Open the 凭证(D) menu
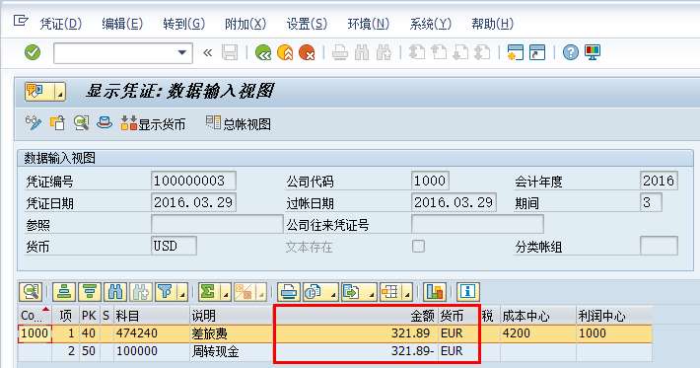This screenshot has height=368, width=700. point(61,24)
